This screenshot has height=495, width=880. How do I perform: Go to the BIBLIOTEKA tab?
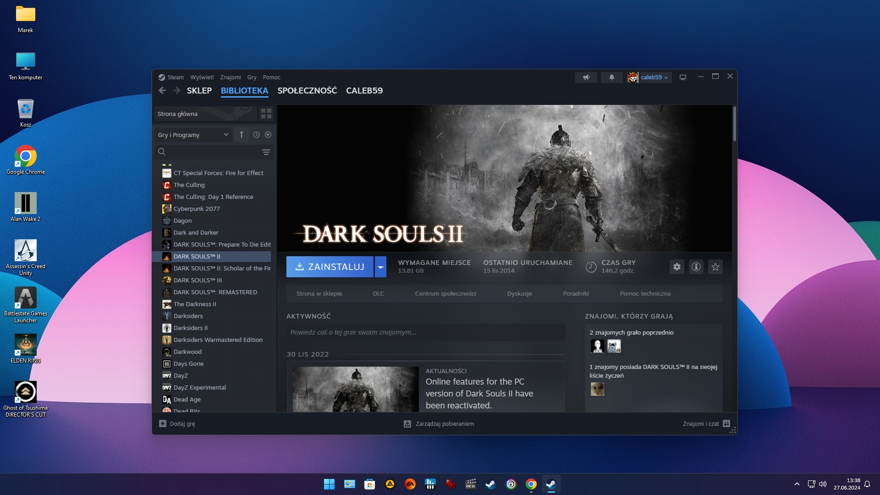244,91
